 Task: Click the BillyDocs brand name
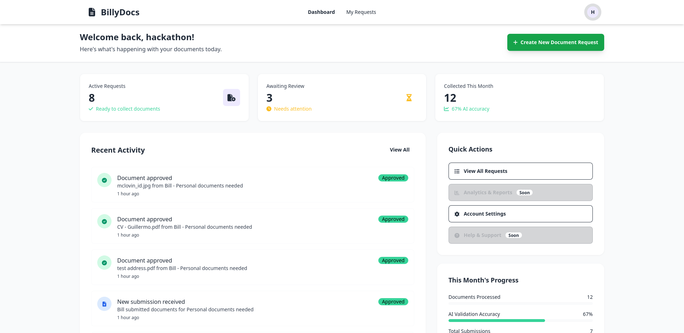(120, 12)
